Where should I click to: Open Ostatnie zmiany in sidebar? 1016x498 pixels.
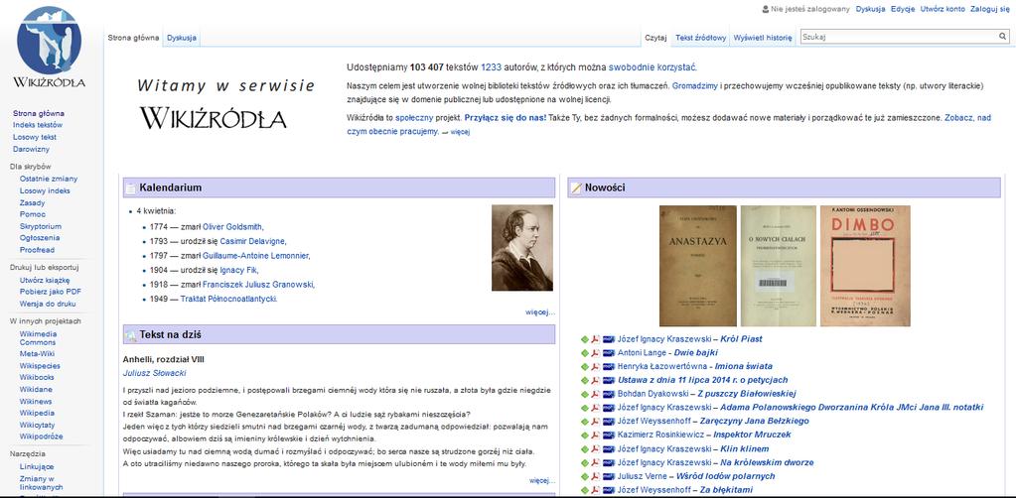(x=49, y=179)
